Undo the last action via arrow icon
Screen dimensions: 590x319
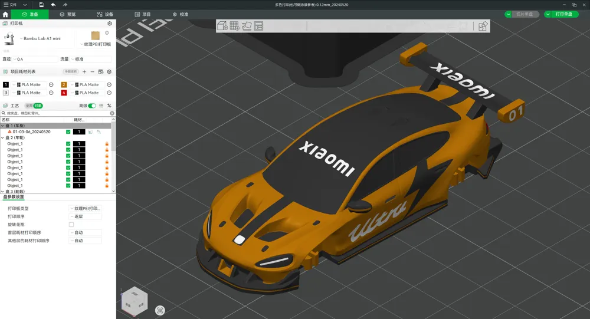[x=53, y=5]
